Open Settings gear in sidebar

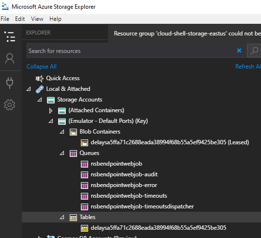pyautogui.click(x=10, y=105)
